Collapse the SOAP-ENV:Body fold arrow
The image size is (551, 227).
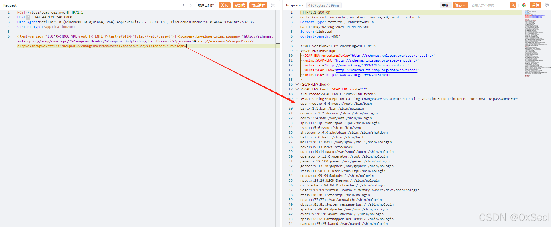point(297,84)
